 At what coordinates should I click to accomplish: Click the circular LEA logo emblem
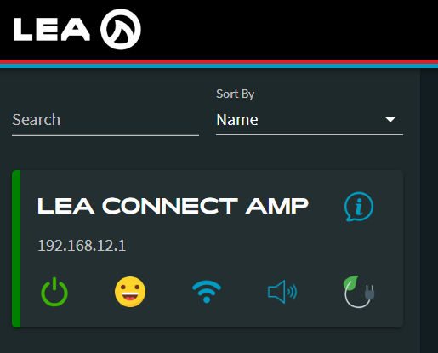[121, 29]
